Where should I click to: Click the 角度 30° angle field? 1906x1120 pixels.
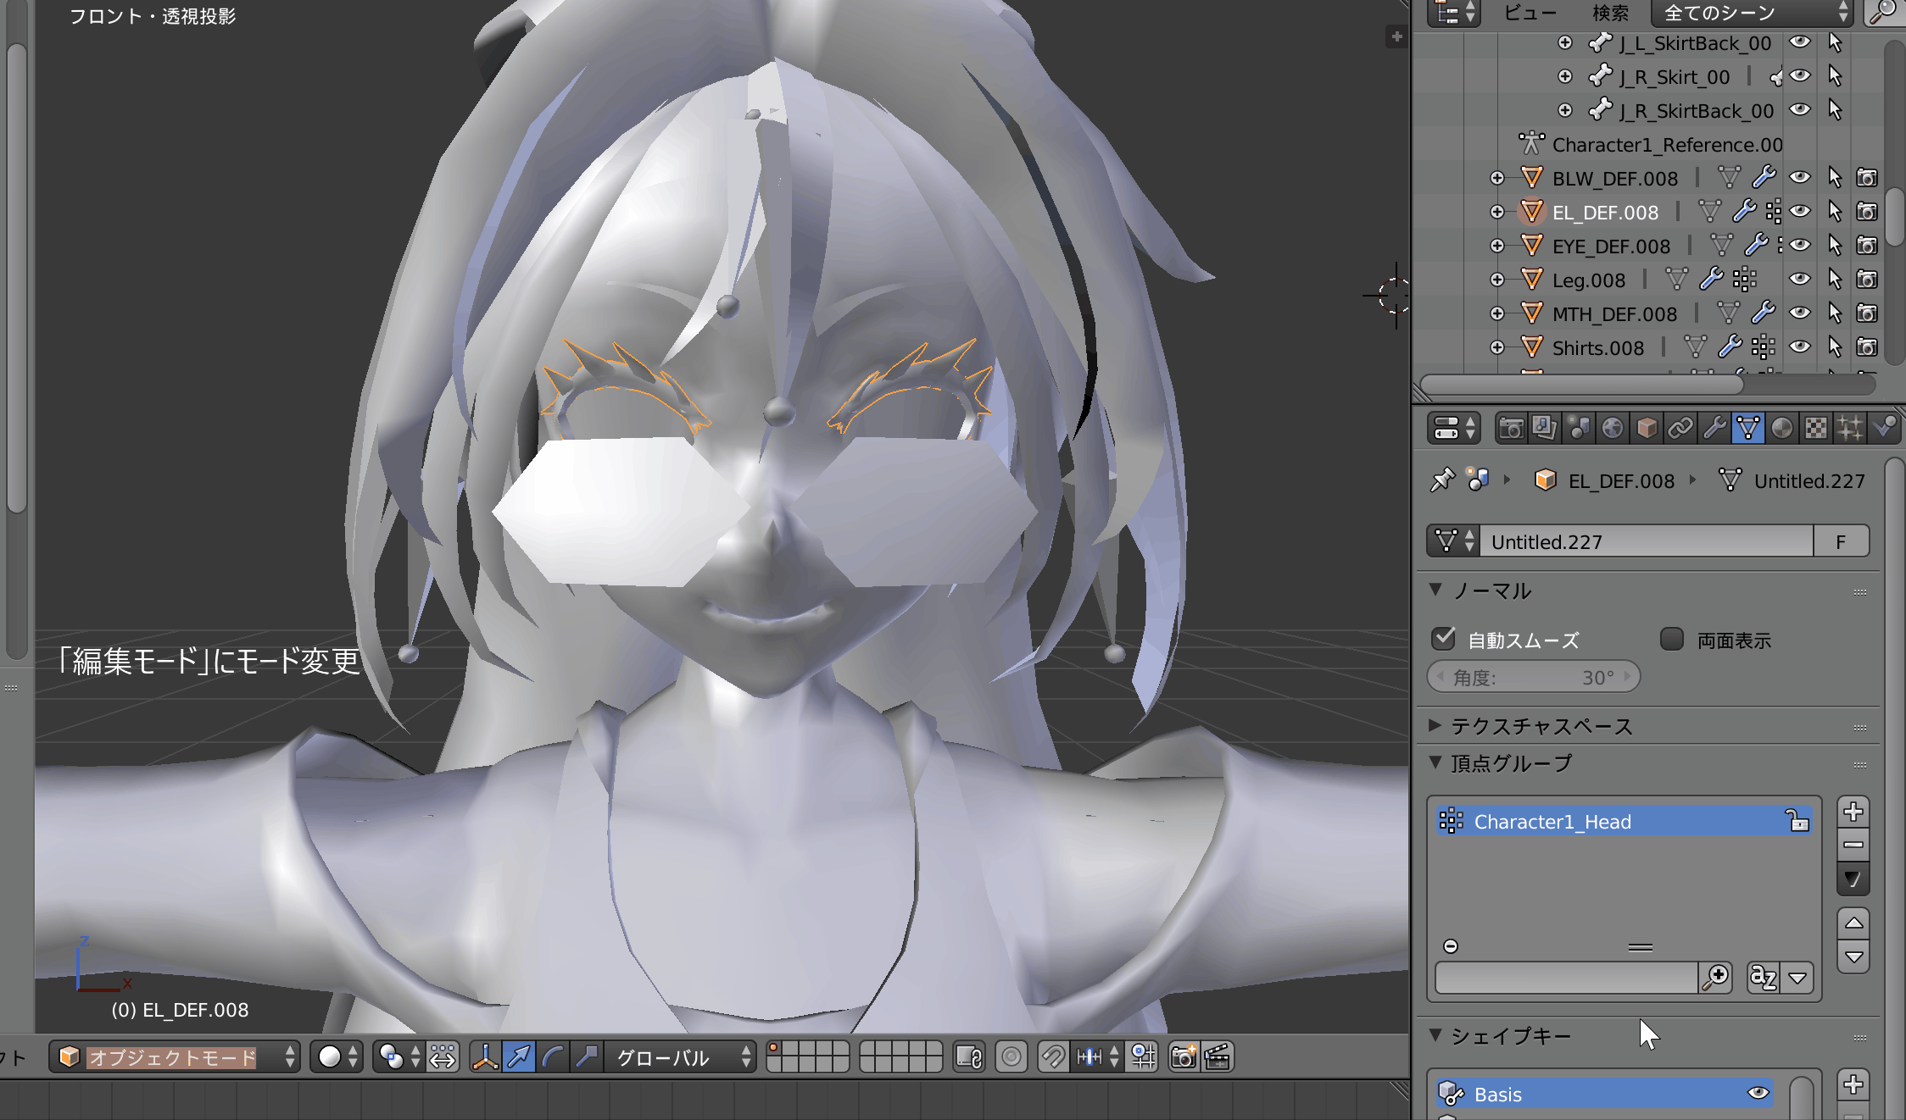point(1533,677)
